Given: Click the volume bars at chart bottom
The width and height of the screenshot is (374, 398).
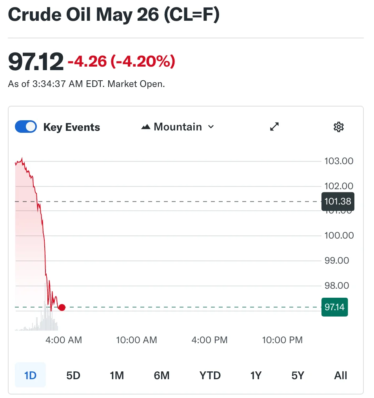Looking at the screenshot, I should click(x=47, y=321).
